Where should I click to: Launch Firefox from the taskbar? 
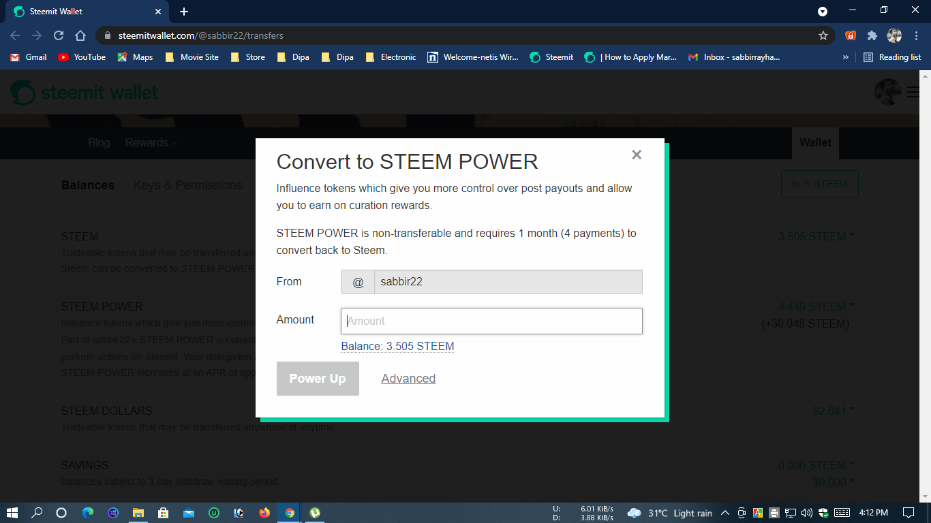pos(264,513)
